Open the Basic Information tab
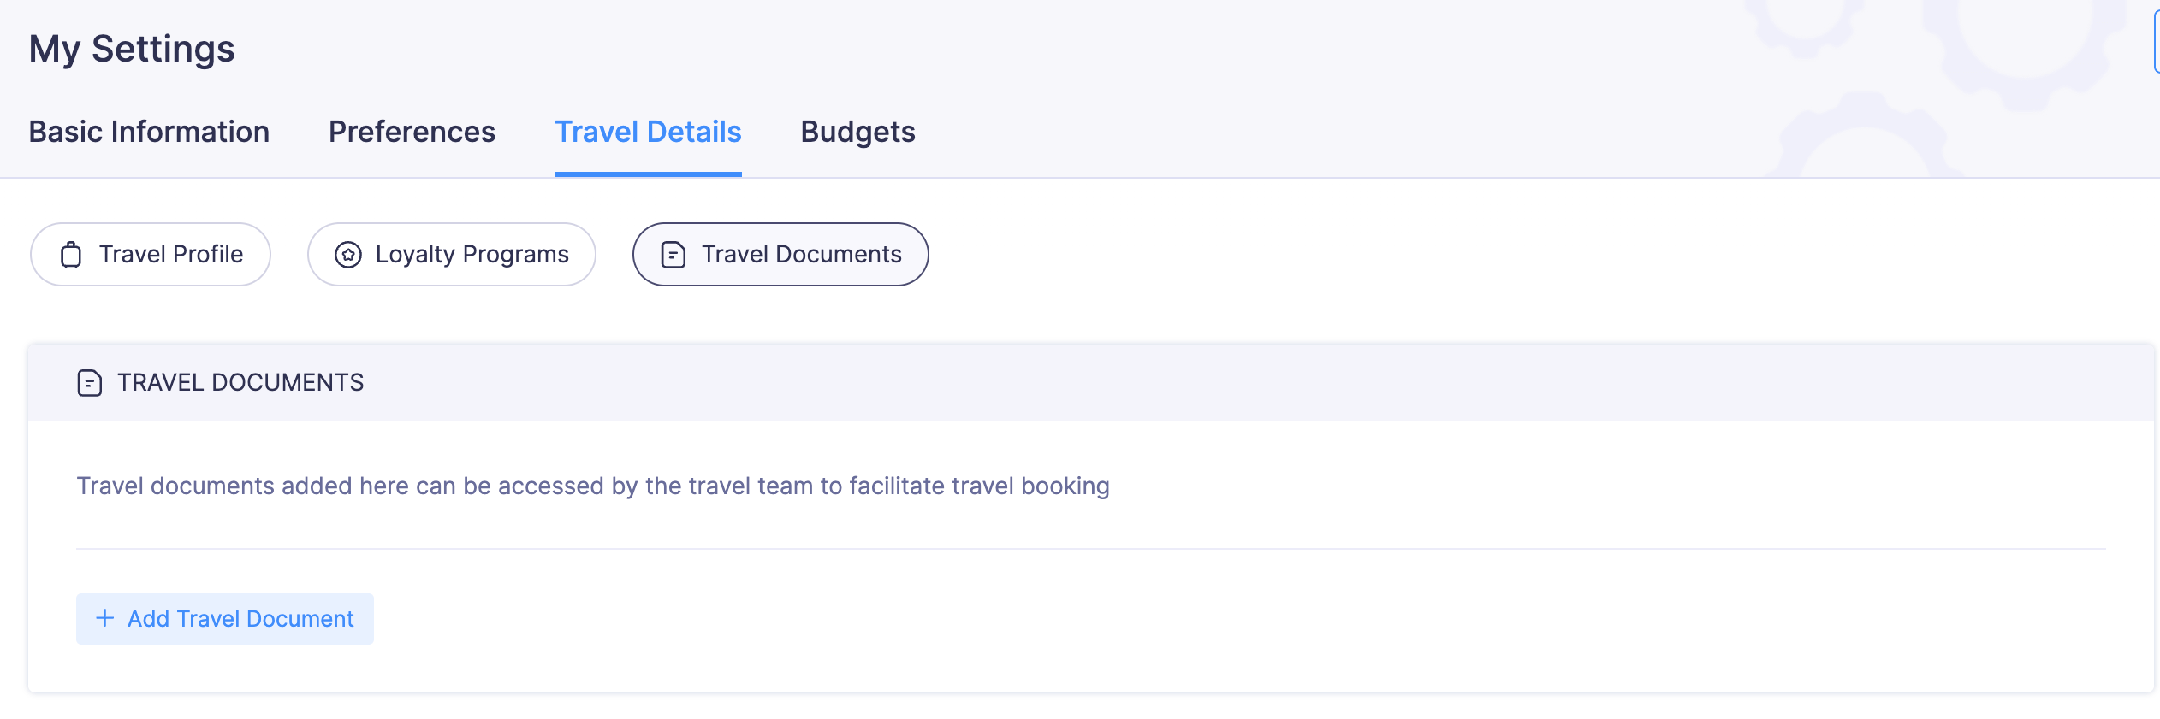Viewport: 2160px width, 719px height. pyautogui.click(x=149, y=132)
